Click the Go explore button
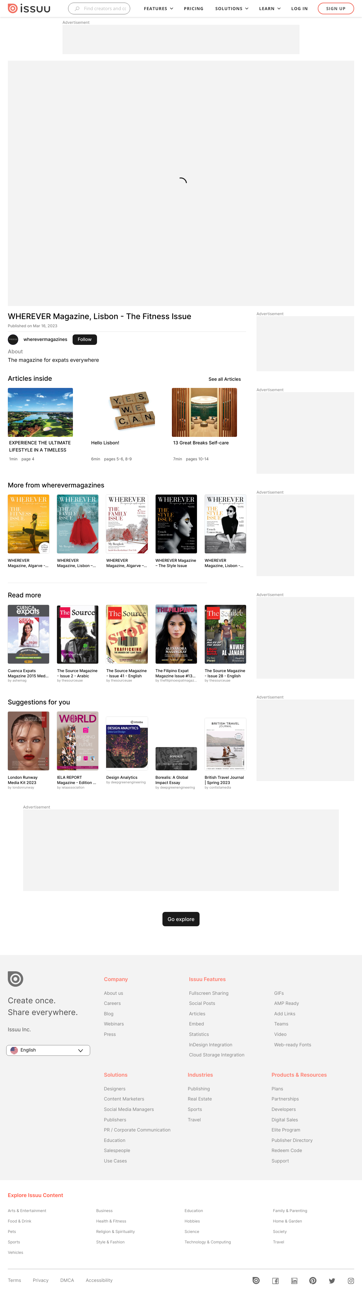 pos(181,919)
